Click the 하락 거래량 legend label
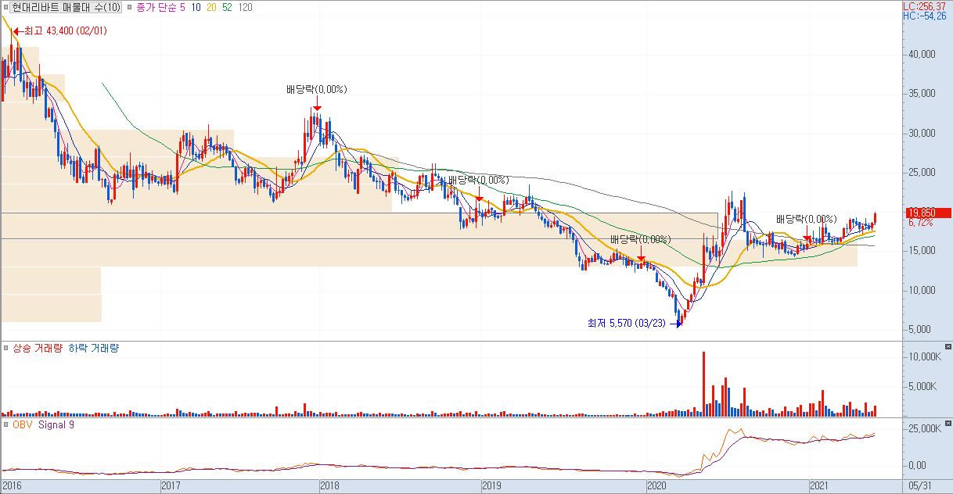 pyautogui.click(x=92, y=349)
